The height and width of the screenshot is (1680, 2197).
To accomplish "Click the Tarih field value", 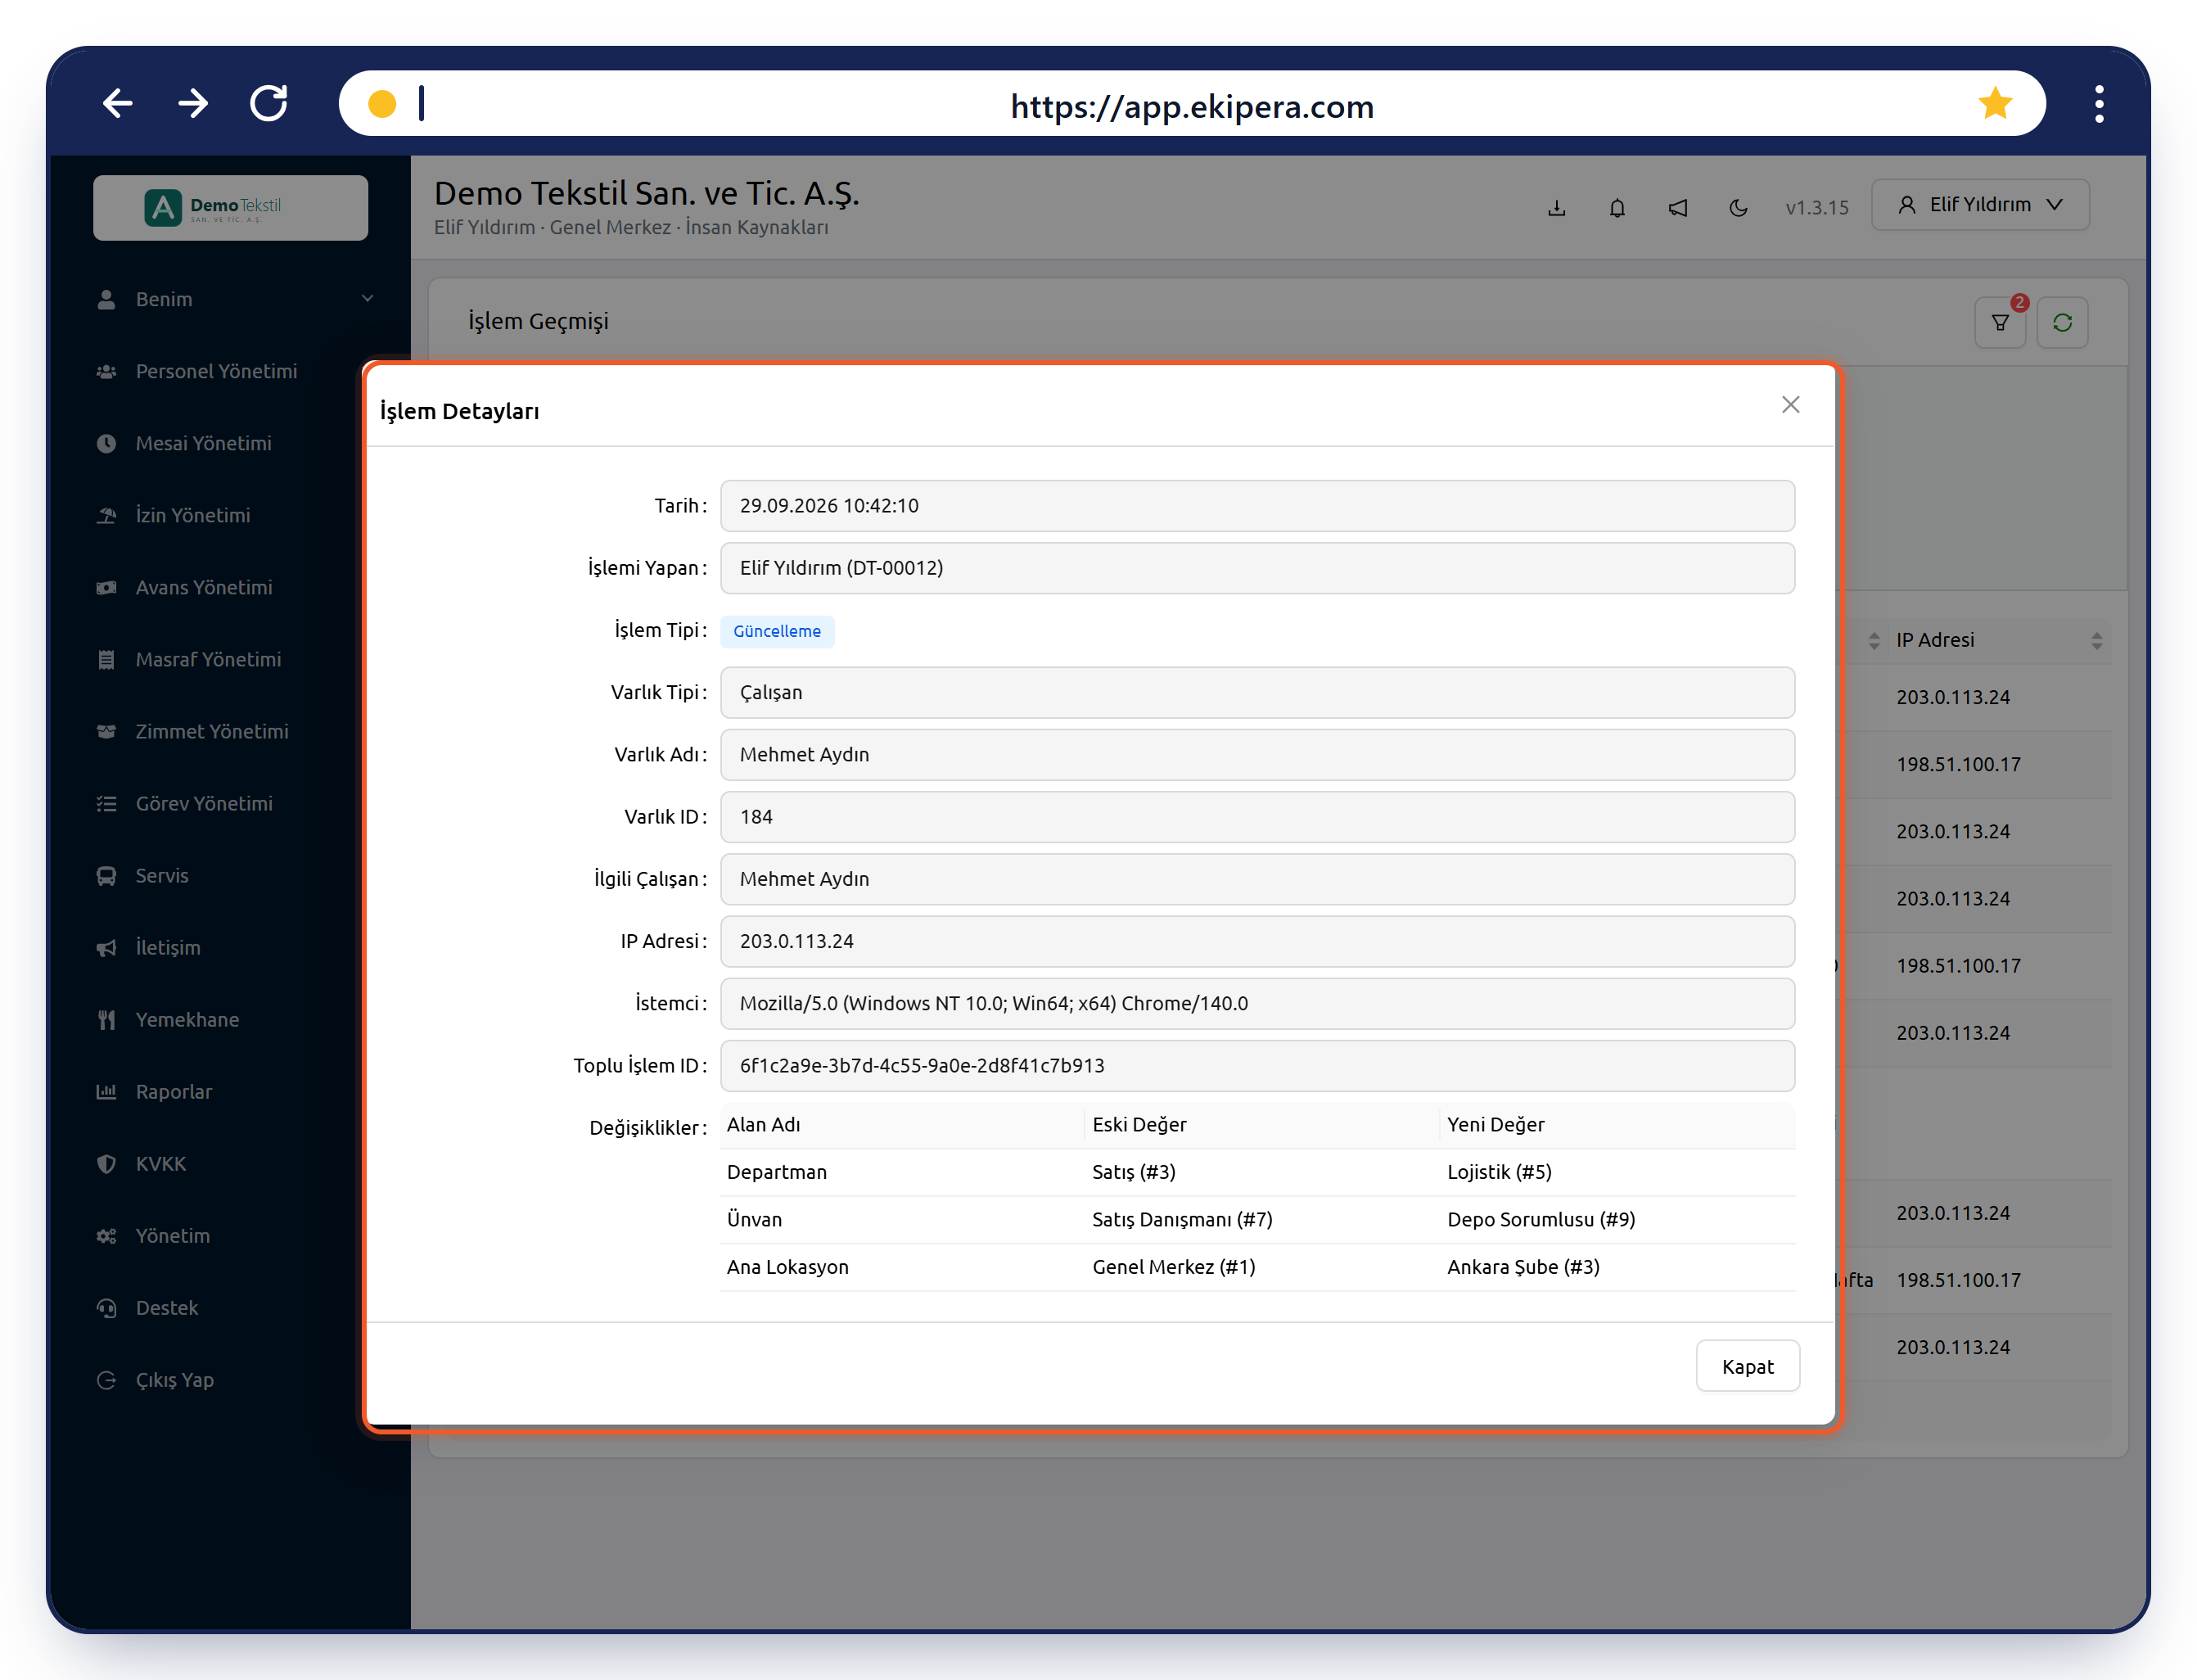I will point(1256,506).
